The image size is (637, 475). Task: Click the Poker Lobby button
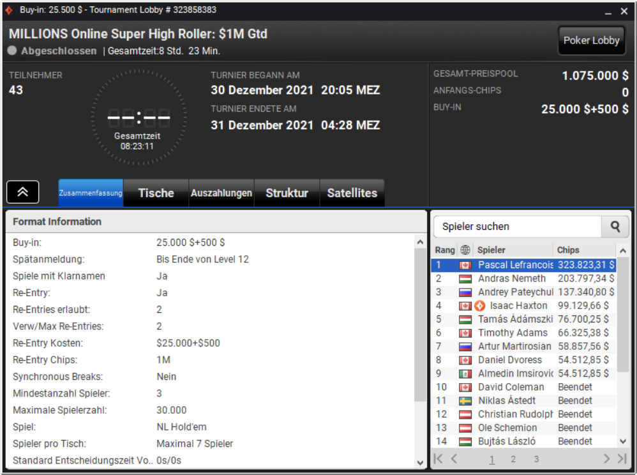point(591,40)
